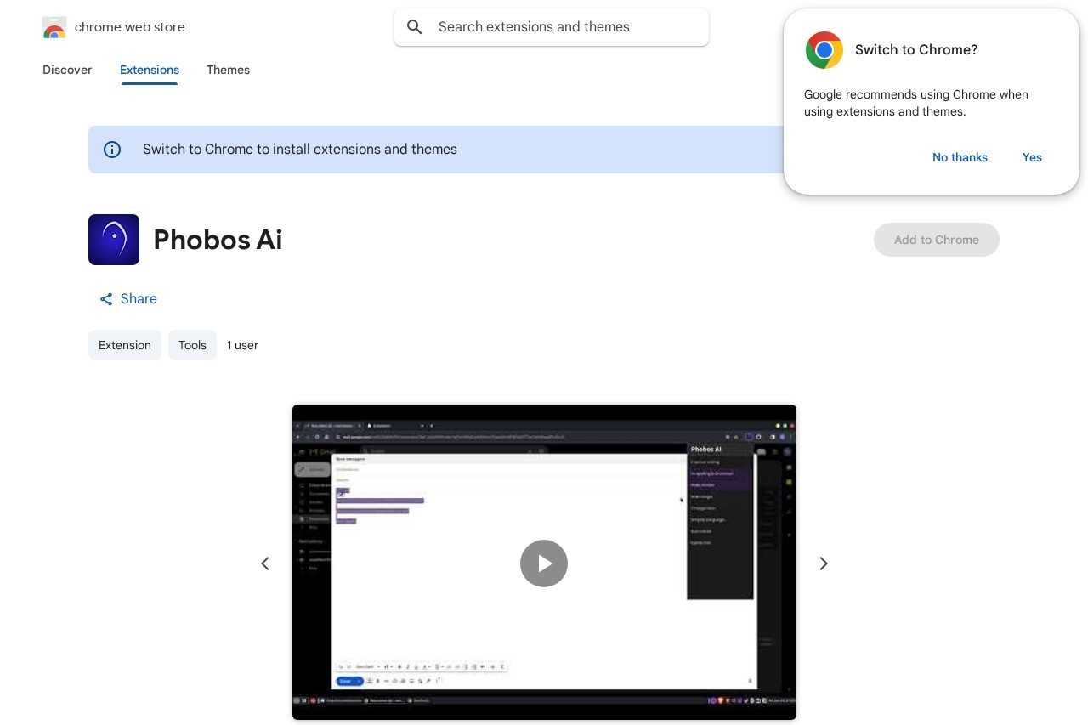1088x725 pixels.
Task: Click No thanks in the dialog
Action: pyautogui.click(x=960, y=157)
